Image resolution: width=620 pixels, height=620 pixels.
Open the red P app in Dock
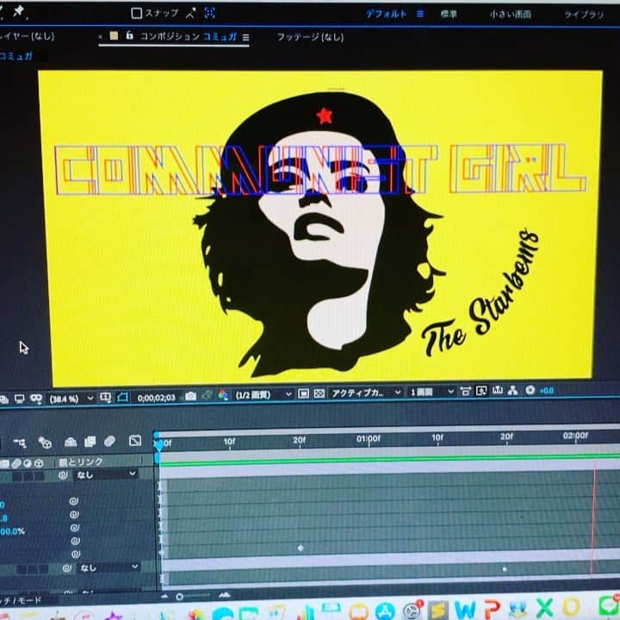[x=492, y=609]
